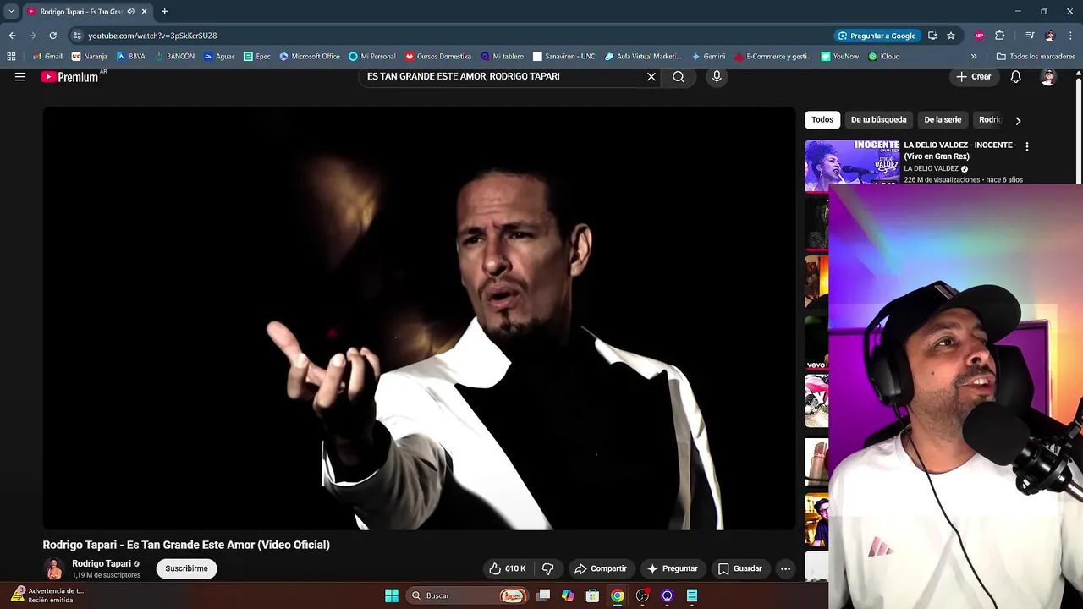Go to YouTube Premium home logo
1083x609 pixels.
70,77
